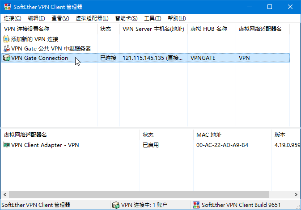Open the 查看(V) menu

click(x=60, y=18)
